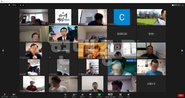Click the red End meeting button

tap(181, 95)
